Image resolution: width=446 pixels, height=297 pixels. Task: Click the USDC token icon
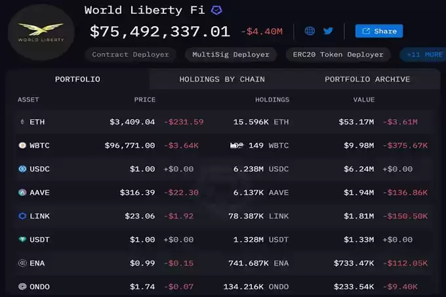pyautogui.click(x=22, y=169)
